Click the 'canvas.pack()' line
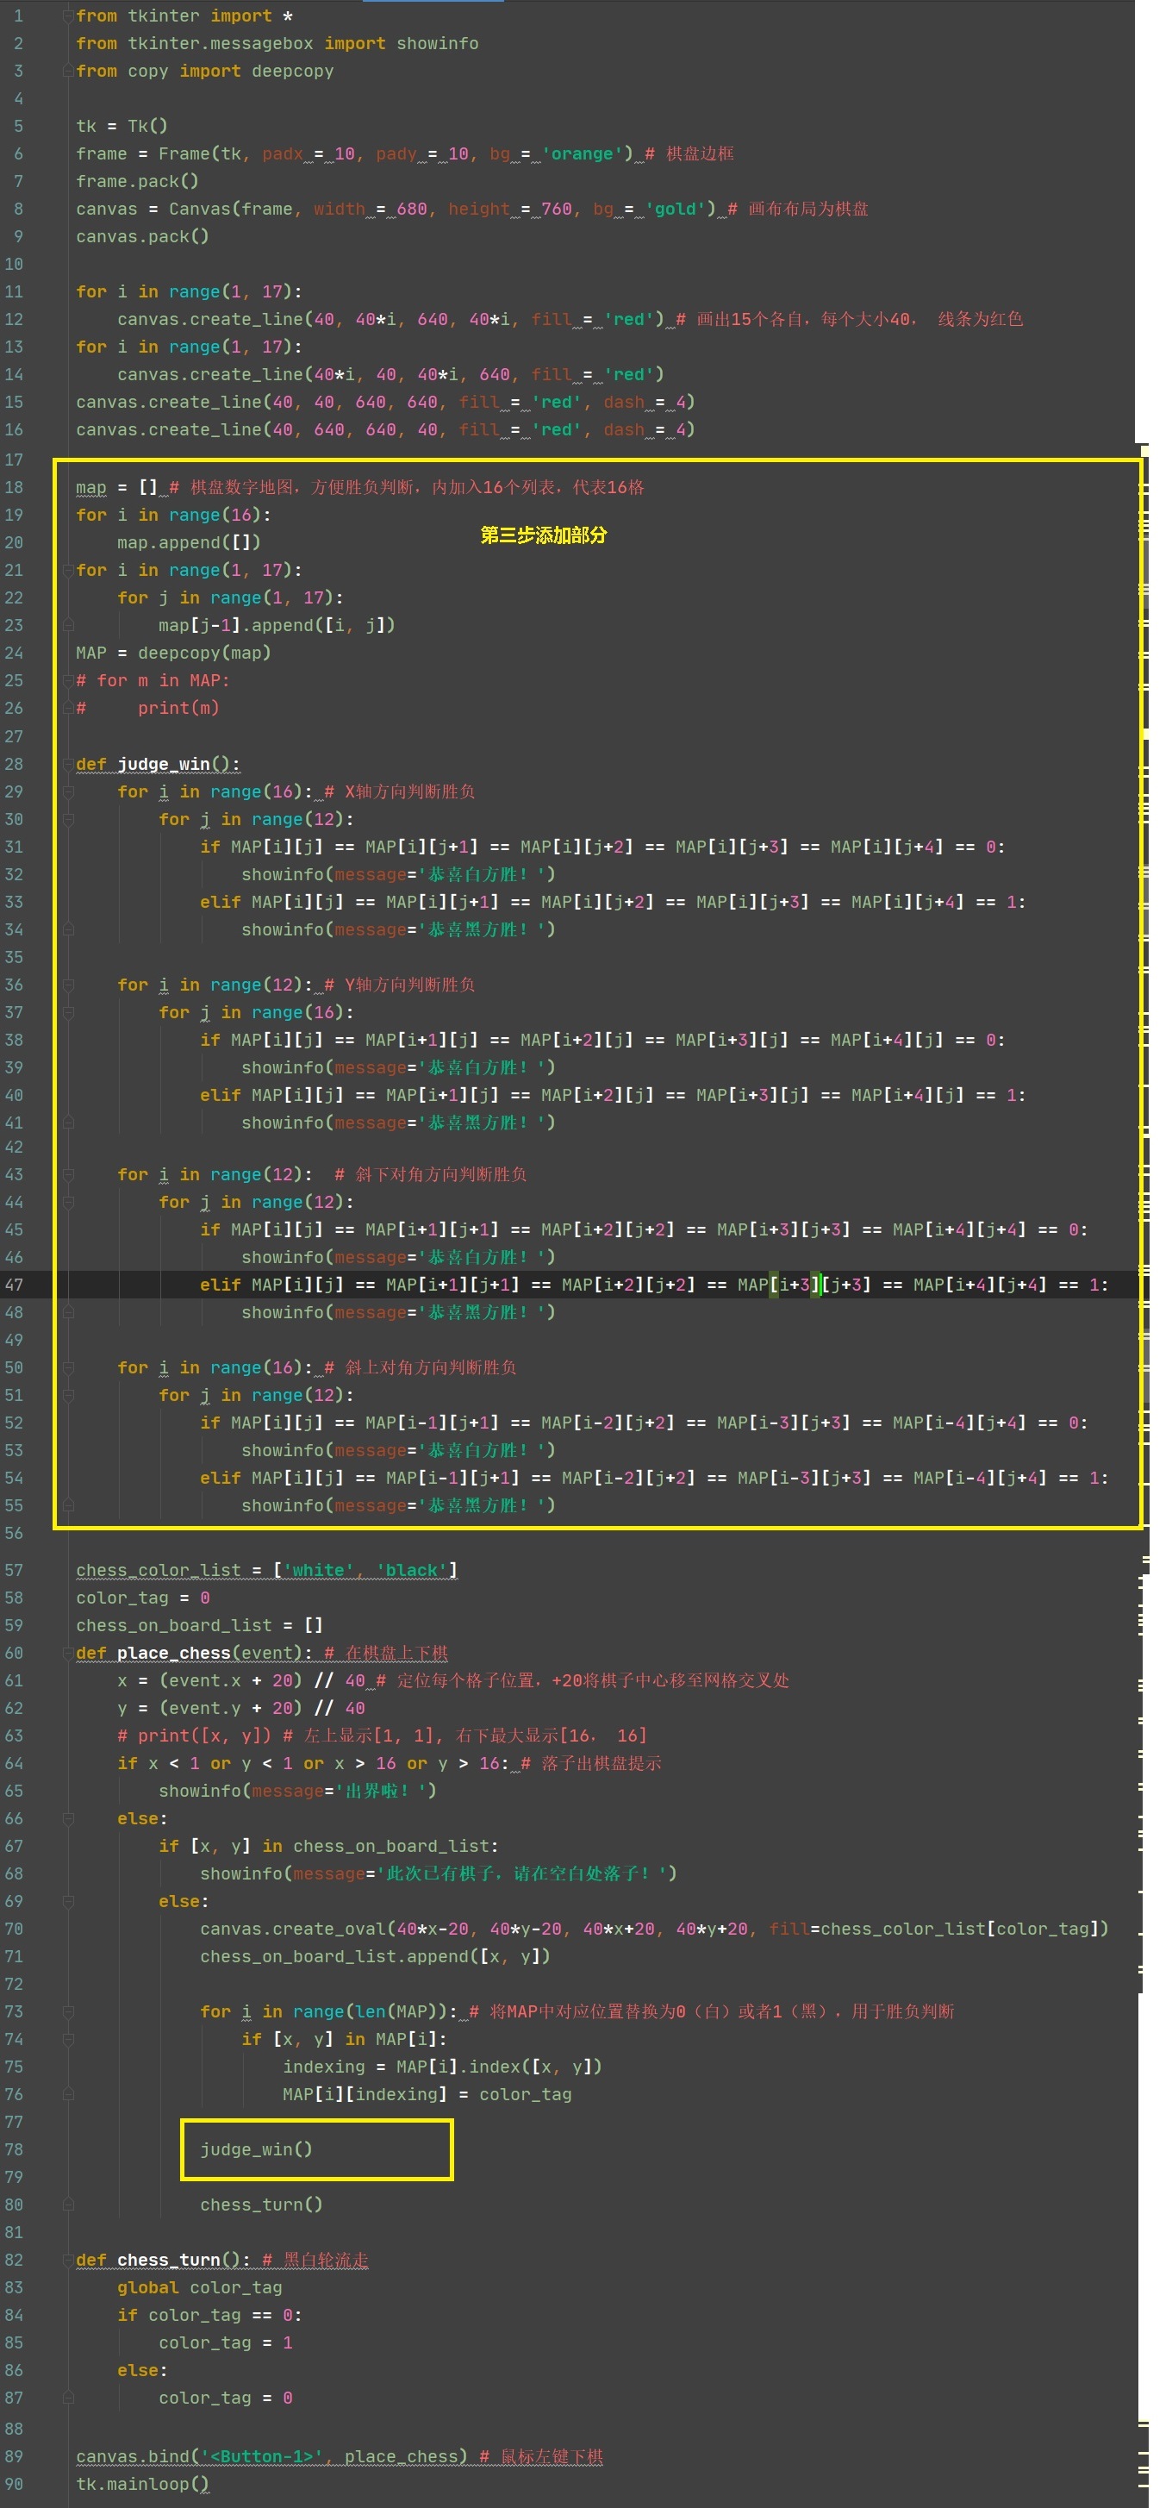1172x2508 pixels. click(142, 236)
